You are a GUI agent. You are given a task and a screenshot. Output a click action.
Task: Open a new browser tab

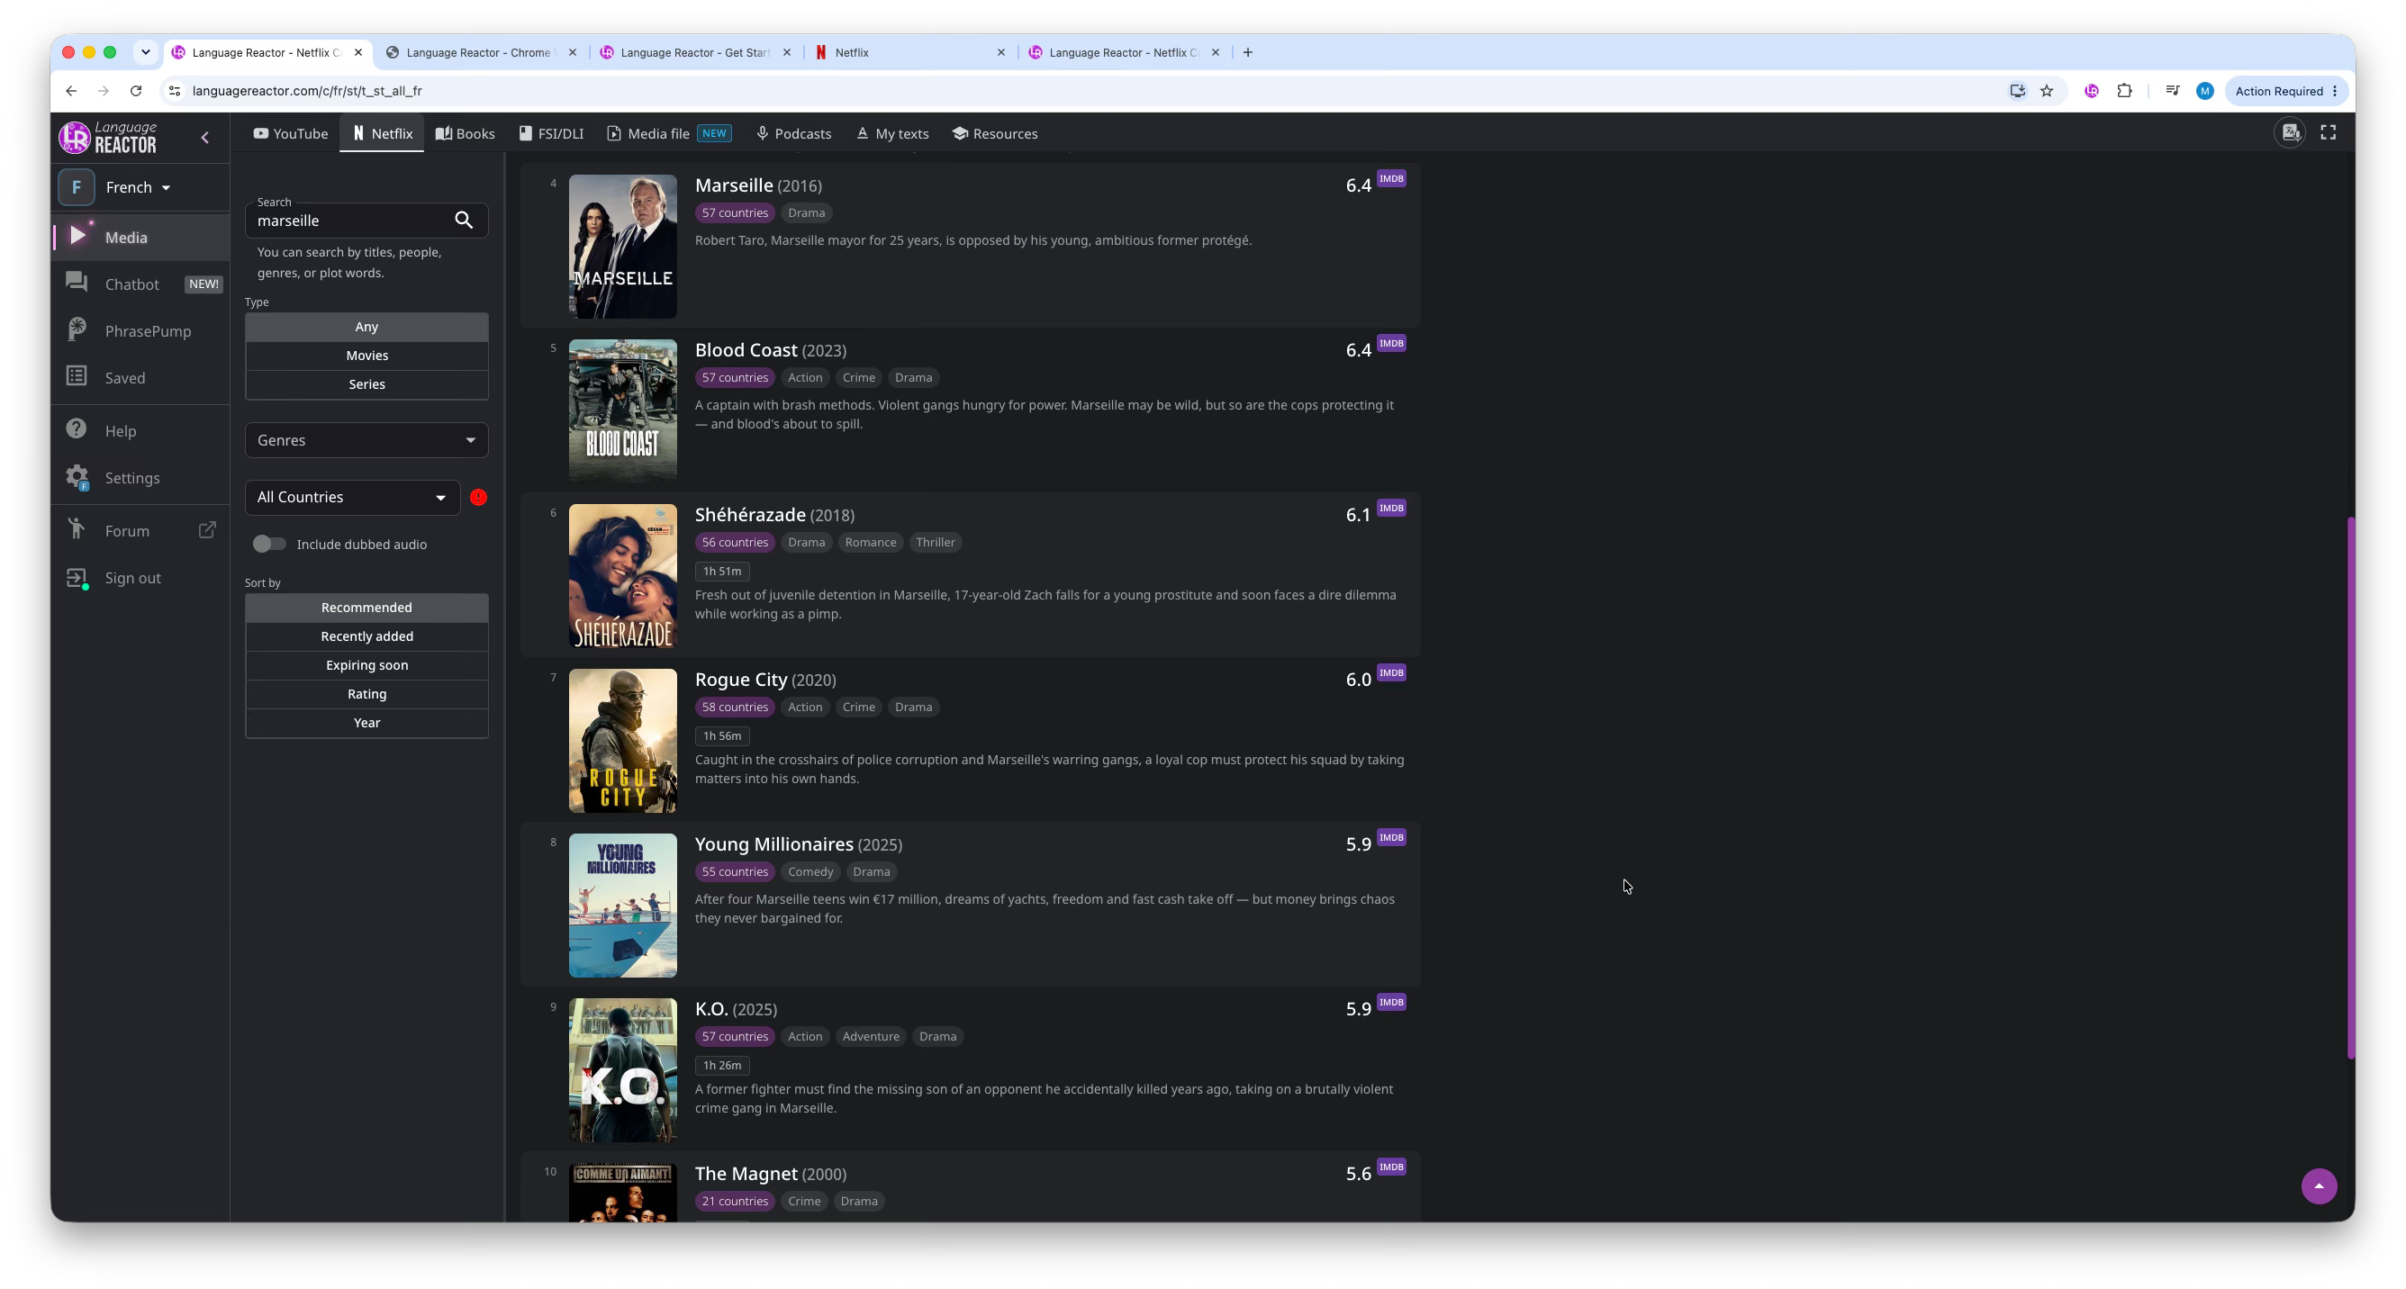pos(1248,52)
